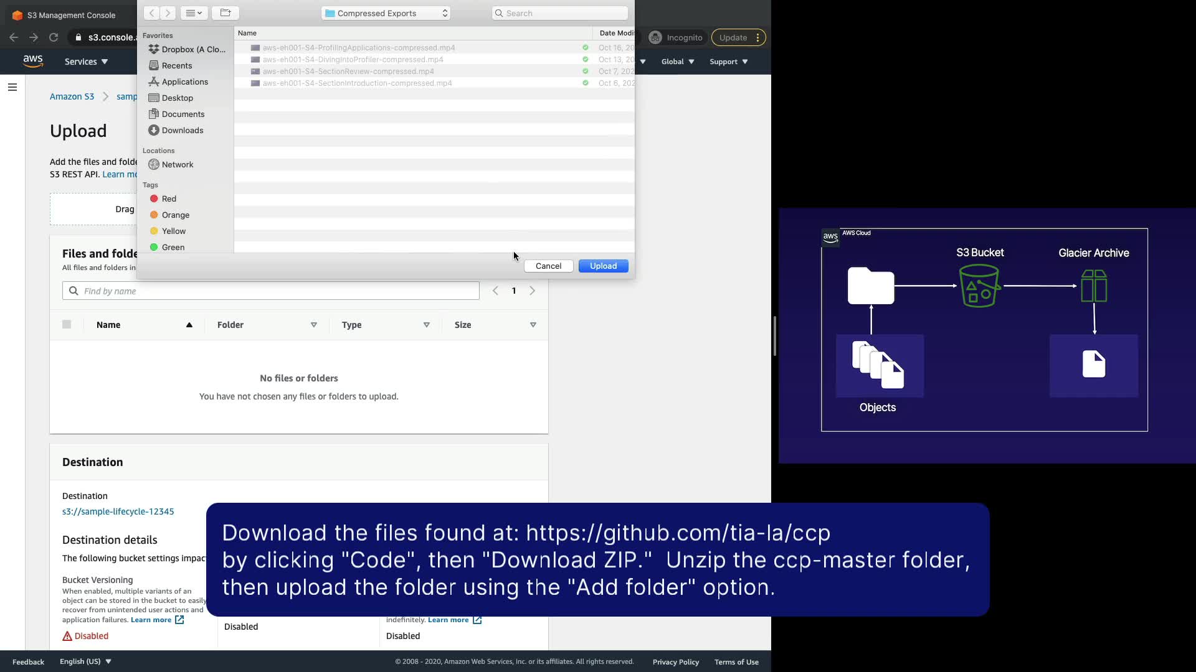Open Dropbox folder in Favorites sidebar
Screen dimensions: 1196x672
pos(187,49)
